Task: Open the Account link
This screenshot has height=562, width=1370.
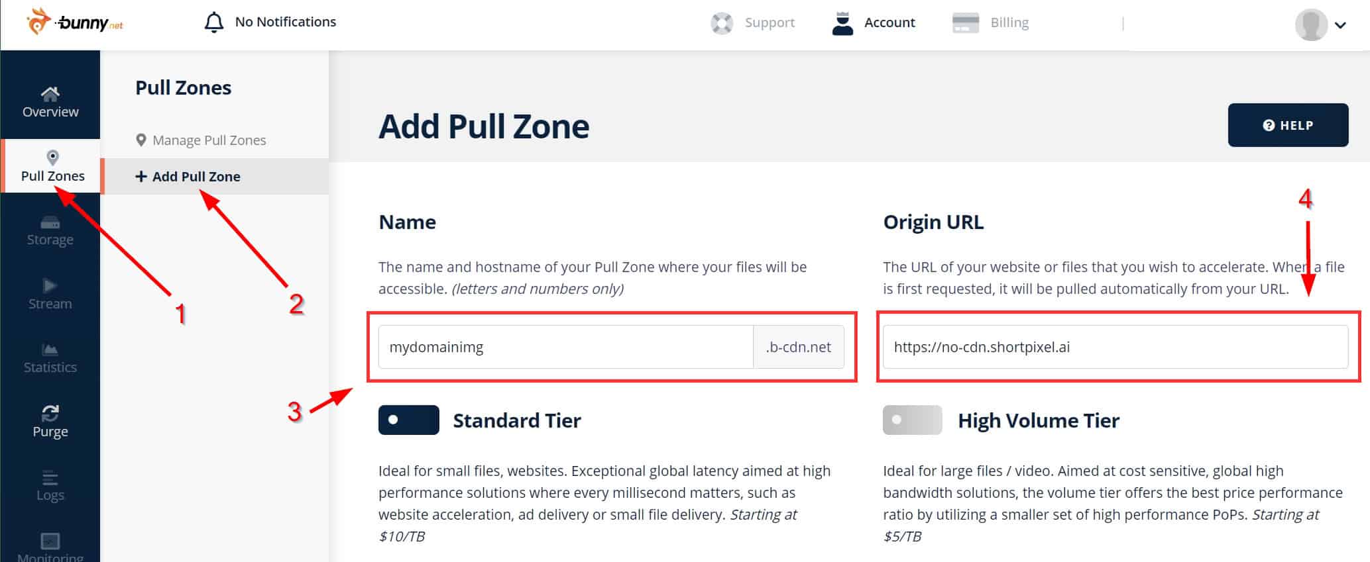Action: [889, 23]
